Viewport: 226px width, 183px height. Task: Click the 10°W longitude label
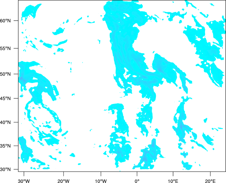[101, 181]
